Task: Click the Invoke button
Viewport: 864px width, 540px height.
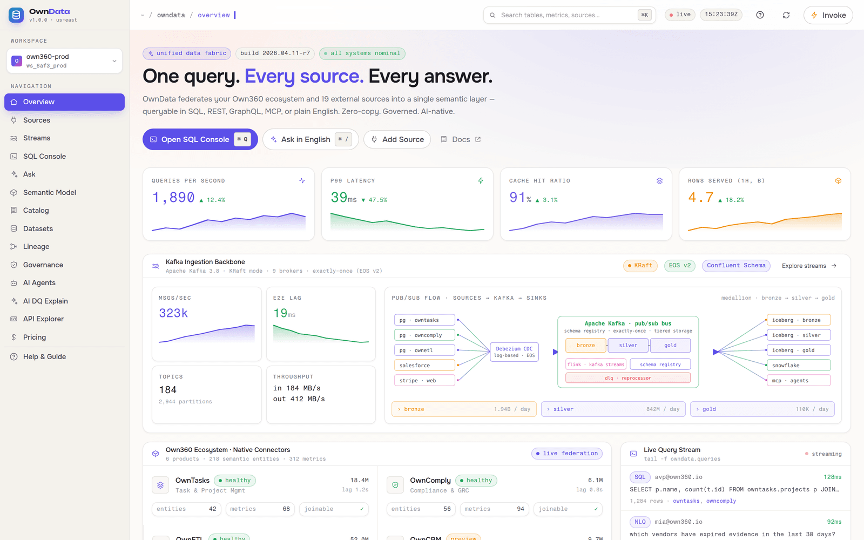Action: pyautogui.click(x=828, y=15)
